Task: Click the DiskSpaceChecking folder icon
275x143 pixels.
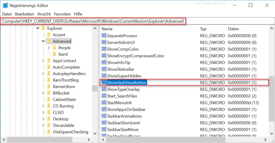Action: [49, 132]
